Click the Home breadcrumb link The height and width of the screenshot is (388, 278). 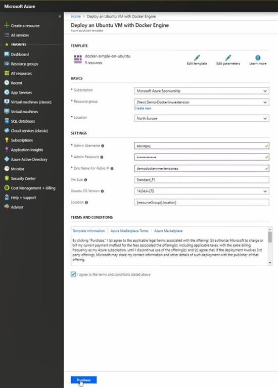[76, 16]
